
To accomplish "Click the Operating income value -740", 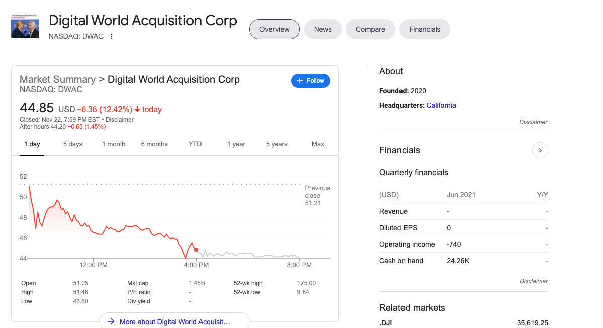I will pyautogui.click(x=454, y=244).
